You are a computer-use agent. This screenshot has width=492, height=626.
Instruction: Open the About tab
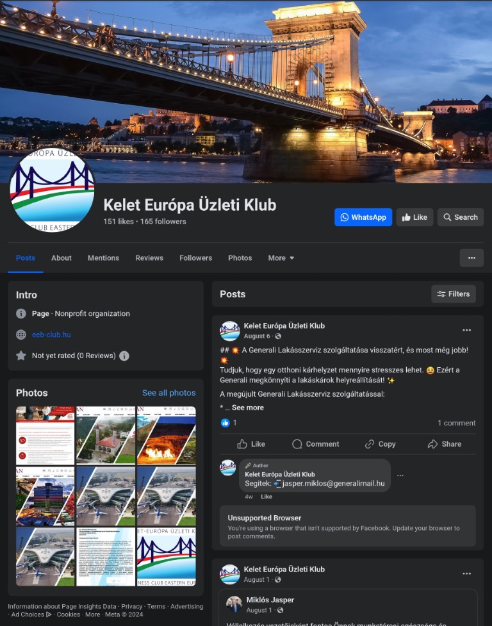tap(61, 258)
